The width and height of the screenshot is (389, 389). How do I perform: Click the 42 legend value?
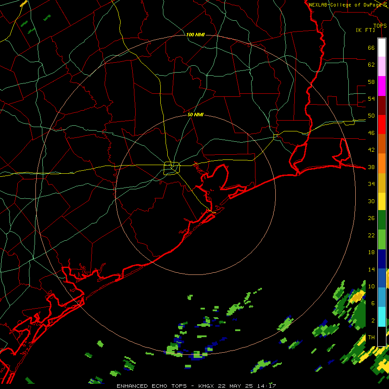point(371,150)
